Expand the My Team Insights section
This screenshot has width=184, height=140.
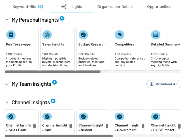[7, 84]
